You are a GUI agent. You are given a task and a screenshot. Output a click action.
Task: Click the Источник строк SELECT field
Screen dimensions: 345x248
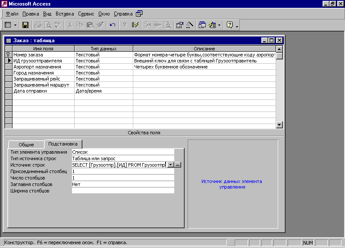pyautogui.click(x=119, y=165)
